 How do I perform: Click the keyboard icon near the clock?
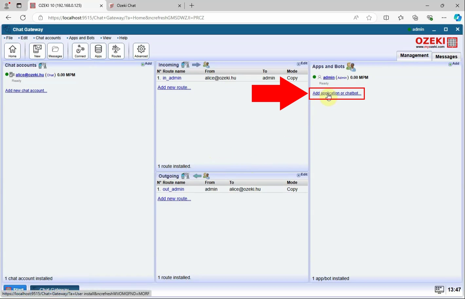(439, 289)
